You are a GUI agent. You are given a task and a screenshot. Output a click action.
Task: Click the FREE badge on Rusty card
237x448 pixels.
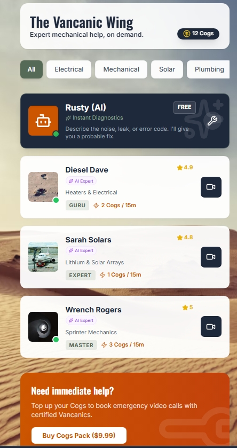pos(185,107)
